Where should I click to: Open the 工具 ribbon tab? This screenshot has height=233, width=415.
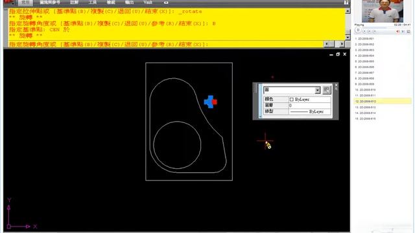click(x=92, y=3)
